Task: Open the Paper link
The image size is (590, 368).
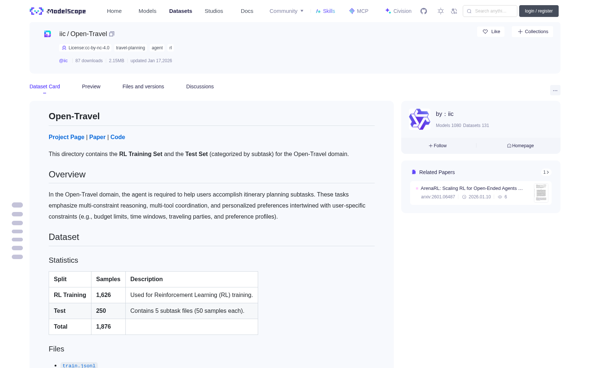Action: [x=97, y=137]
